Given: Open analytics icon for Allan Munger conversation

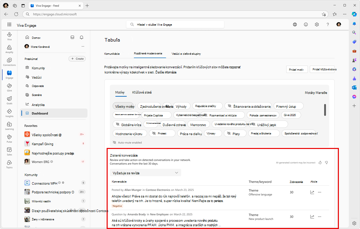Looking at the screenshot, I should [x=312, y=192].
